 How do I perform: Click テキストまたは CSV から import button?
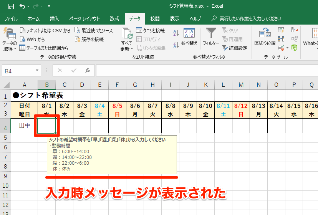click(x=45, y=30)
